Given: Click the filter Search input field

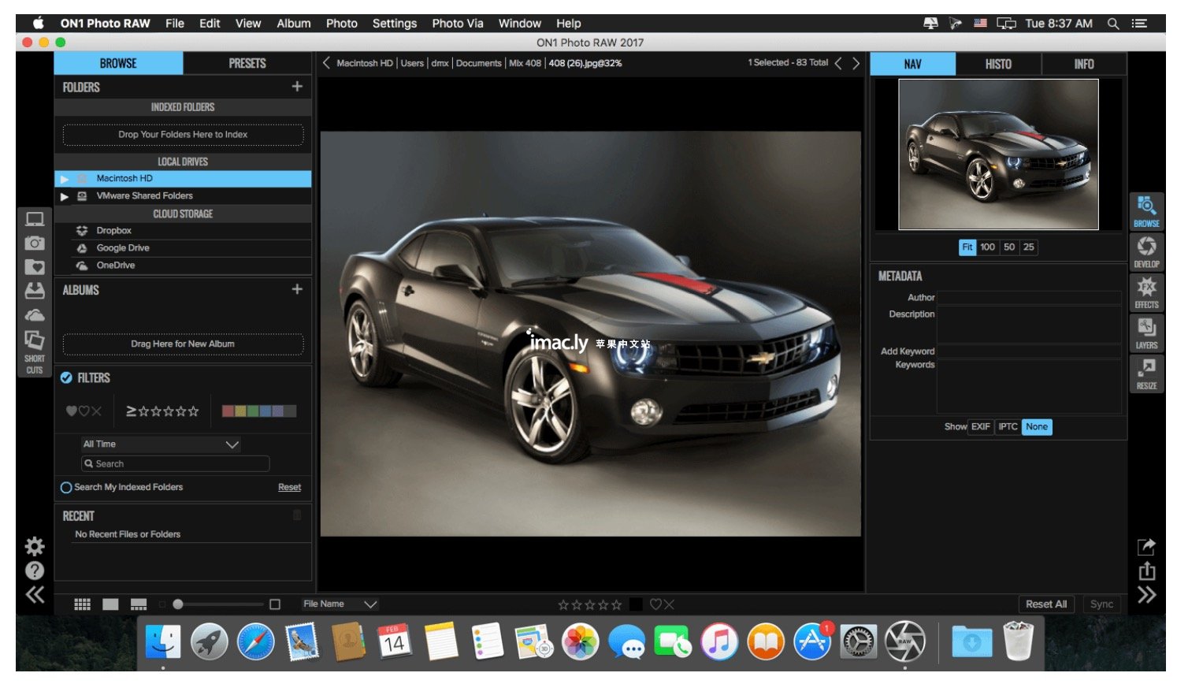Looking at the screenshot, I should pyautogui.click(x=176, y=464).
